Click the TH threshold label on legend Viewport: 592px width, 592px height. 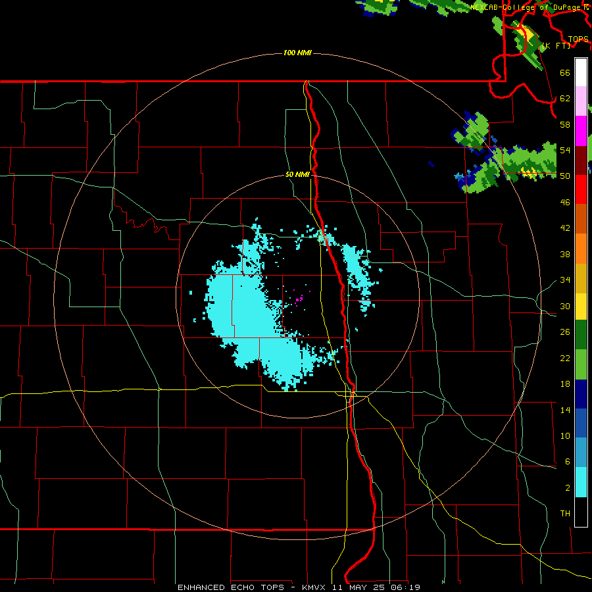click(565, 514)
